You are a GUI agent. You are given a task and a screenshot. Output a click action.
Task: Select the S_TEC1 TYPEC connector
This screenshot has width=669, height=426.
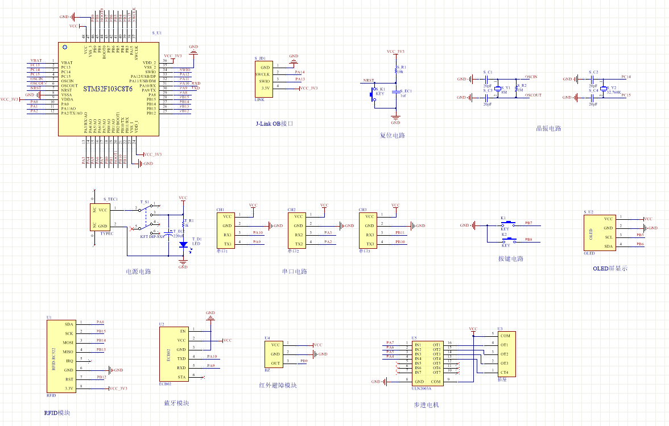pos(100,218)
